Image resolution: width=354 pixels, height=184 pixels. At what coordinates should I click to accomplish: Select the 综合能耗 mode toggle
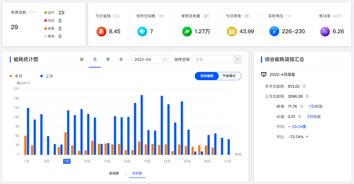(x=207, y=76)
